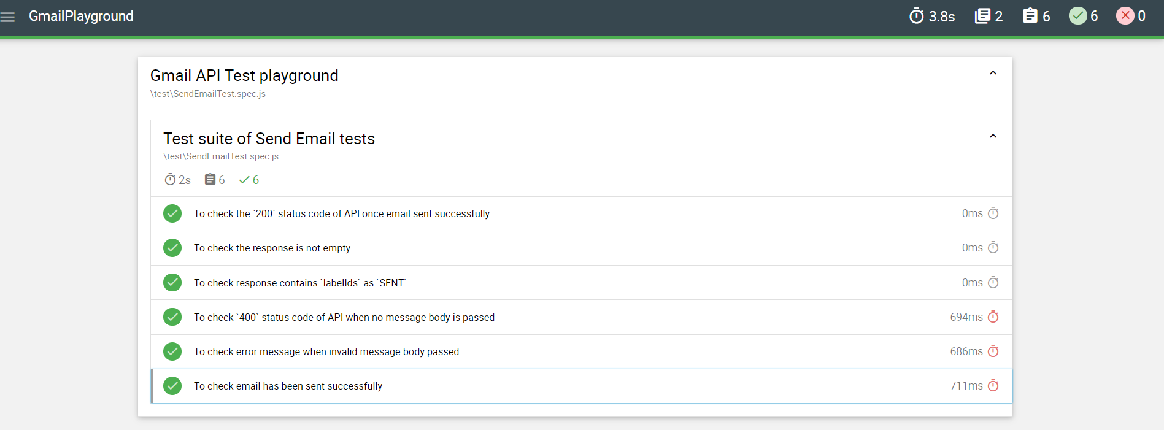
Task: Click the suite's clipboard tests count 6
Action: tap(215, 180)
